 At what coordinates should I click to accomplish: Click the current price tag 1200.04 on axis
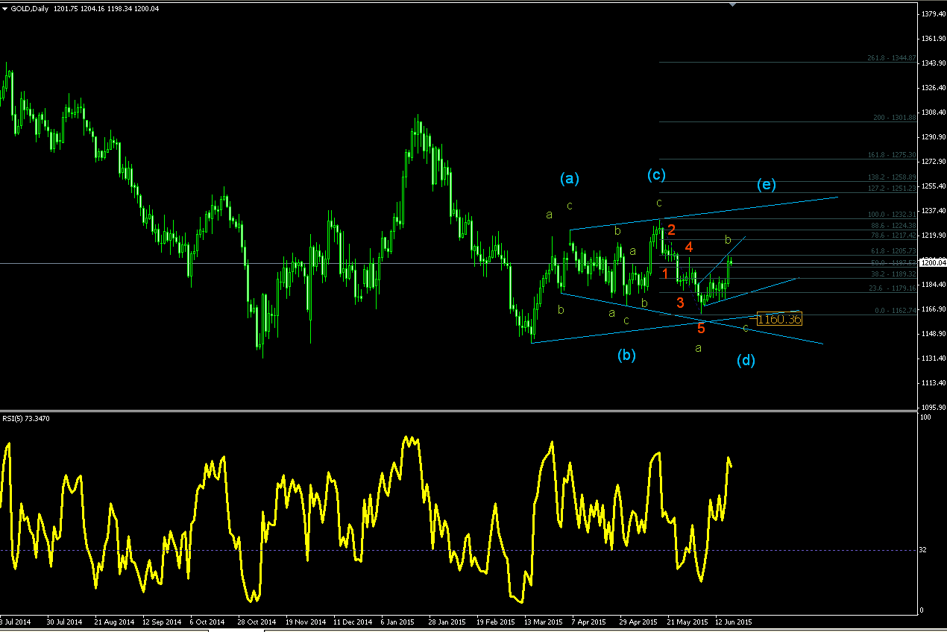(x=933, y=262)
